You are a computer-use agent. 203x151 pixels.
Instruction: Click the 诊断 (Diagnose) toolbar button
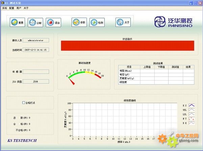35,23
